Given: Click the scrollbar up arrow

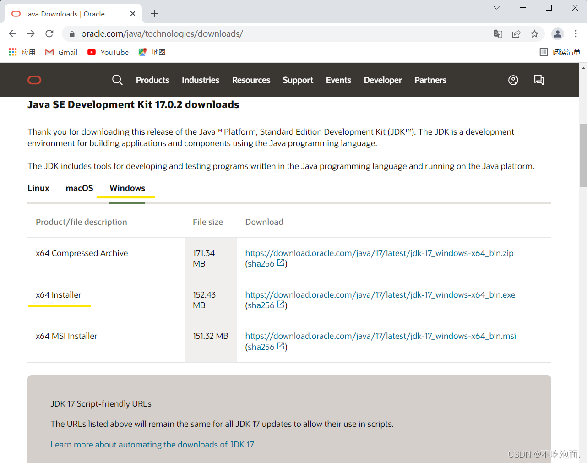Looking at the screenshot, I should [x=583, y=67].
